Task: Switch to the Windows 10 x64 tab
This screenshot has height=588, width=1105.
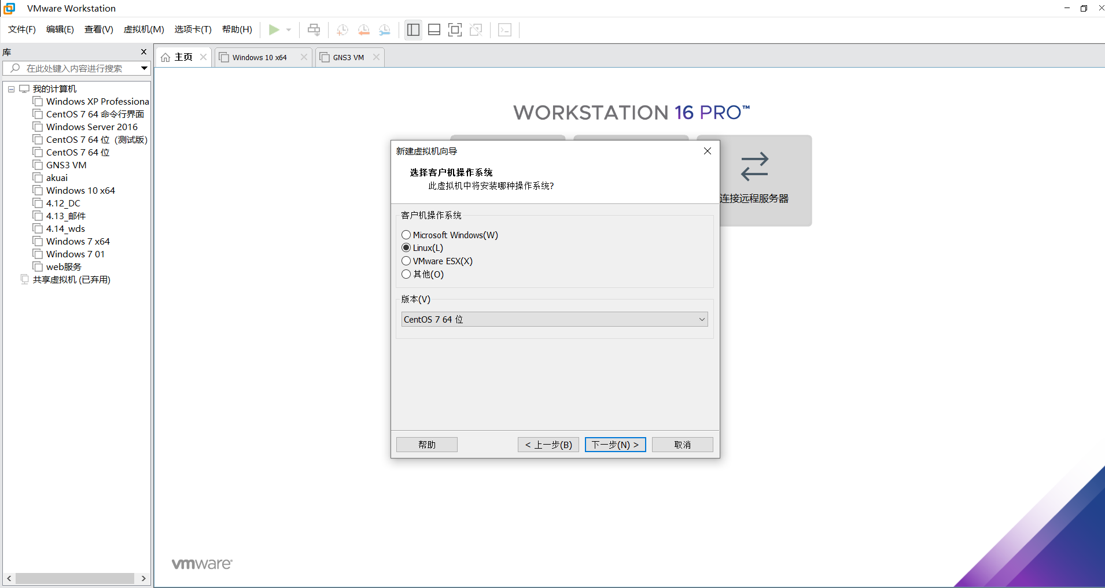Action: 260,57
